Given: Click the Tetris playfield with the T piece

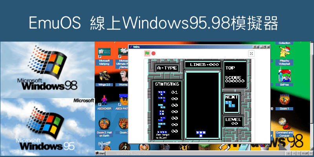Looking at the screenshot, I should click(x=203, y=104).
